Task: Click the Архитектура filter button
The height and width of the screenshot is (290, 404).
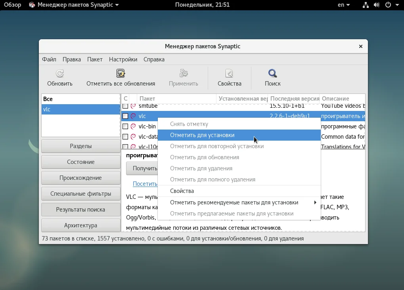Action: click(x=80, y=225)
